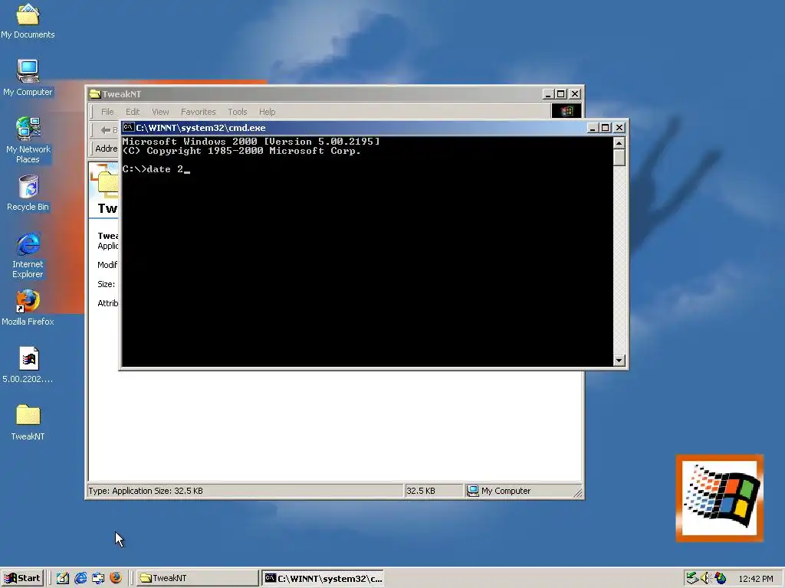
Task: Open the My Documents desktop icon
Action: pos(28,21)
